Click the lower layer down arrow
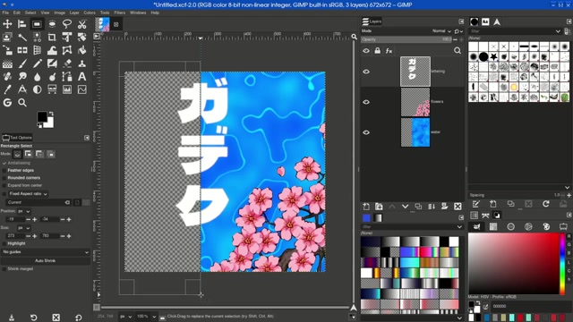 (405, 207)
